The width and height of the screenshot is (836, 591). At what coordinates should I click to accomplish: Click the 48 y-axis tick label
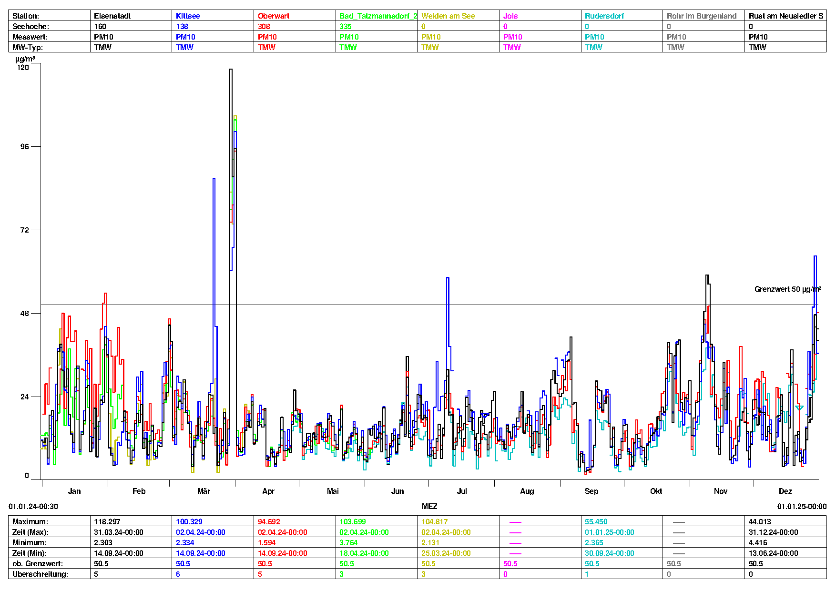[25, 313]
